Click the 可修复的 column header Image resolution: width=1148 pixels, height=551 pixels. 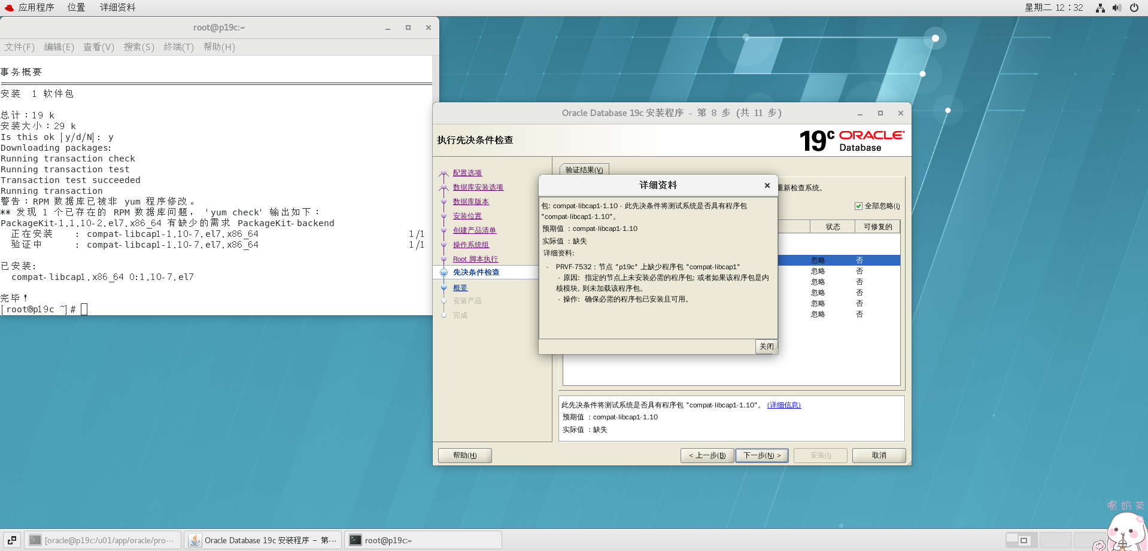(x=877, y=227)
